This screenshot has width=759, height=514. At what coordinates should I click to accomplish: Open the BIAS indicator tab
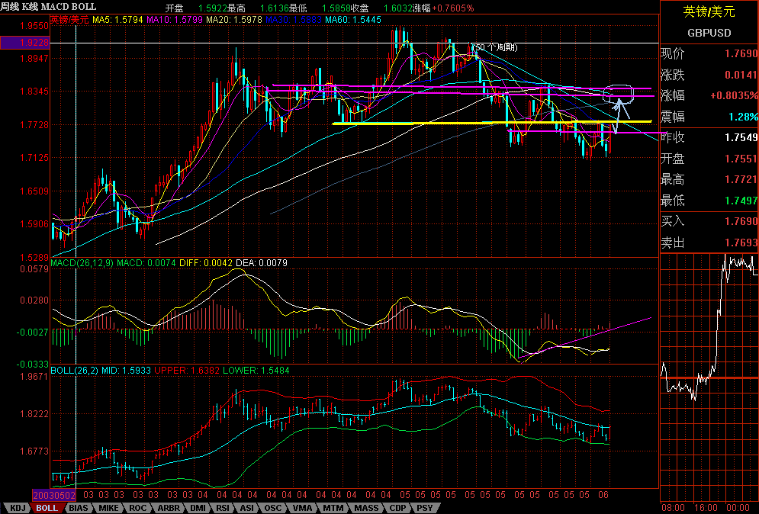click(x=79, y=508)
